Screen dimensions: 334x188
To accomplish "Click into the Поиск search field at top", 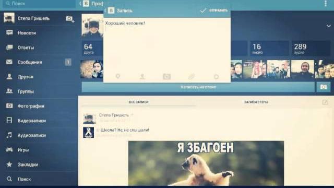I will (40, 4).
